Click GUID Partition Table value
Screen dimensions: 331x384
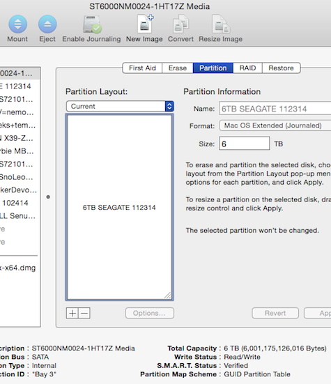tap(257, 374)
